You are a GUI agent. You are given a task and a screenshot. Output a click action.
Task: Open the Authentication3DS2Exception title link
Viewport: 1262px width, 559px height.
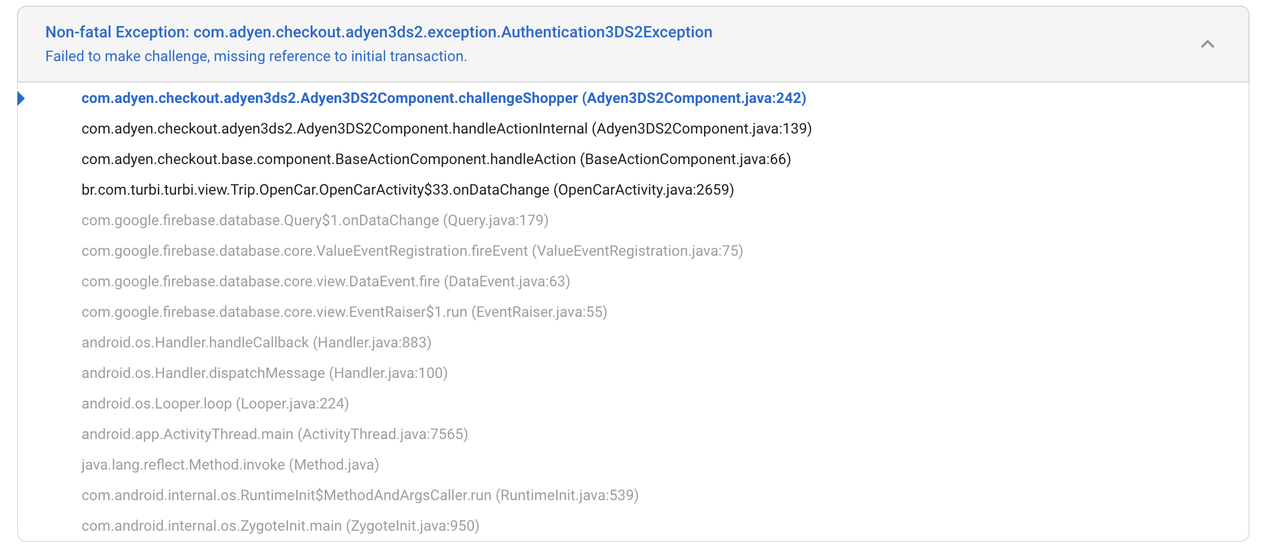[x=379, y=32]
